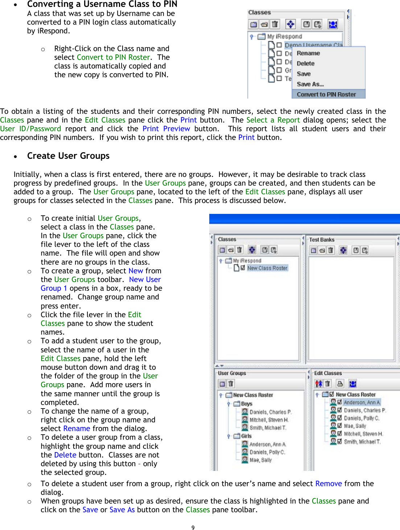Collapse My iRespond in lower Classes pane
The width and height of the screenshot is (400, 530).
coord(220,261)
